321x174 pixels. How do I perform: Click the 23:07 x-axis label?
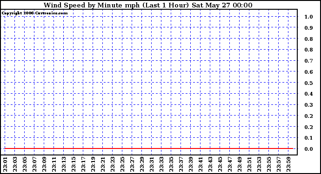click(34, 164)
